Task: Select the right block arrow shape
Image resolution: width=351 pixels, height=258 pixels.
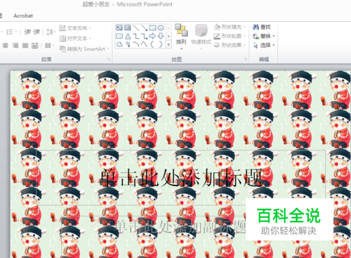Action: pyautogui.click(x=152, y=36)
